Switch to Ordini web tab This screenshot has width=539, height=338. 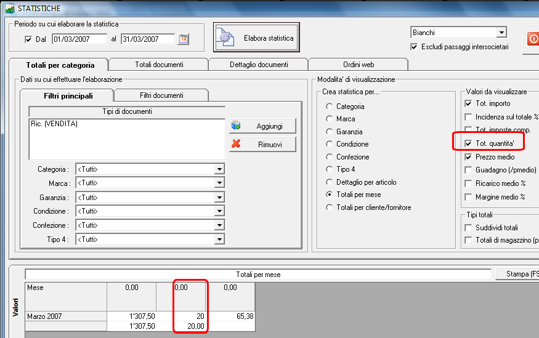click(358, 65)
